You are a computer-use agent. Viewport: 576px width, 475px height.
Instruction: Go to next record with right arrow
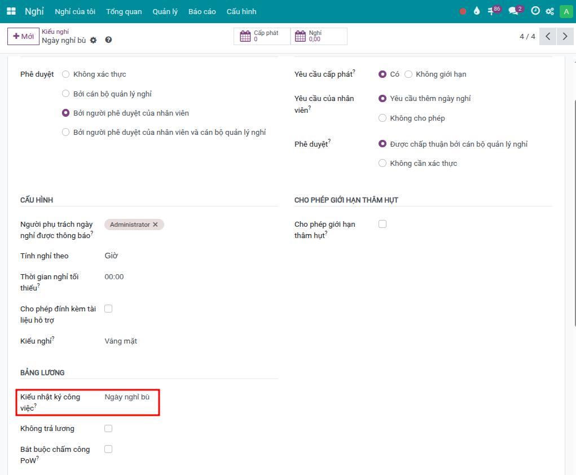point(565,37)
